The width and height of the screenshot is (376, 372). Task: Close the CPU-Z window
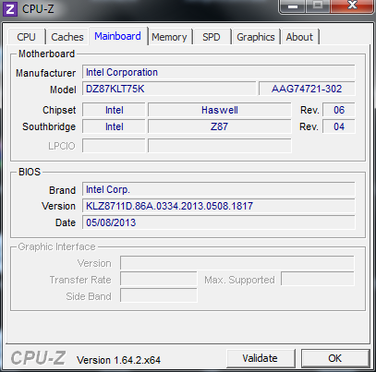pos(352,6)
